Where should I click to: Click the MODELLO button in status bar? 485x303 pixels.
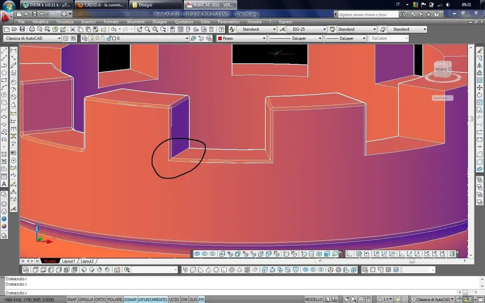pyautogui.click(x=314, y=300)
